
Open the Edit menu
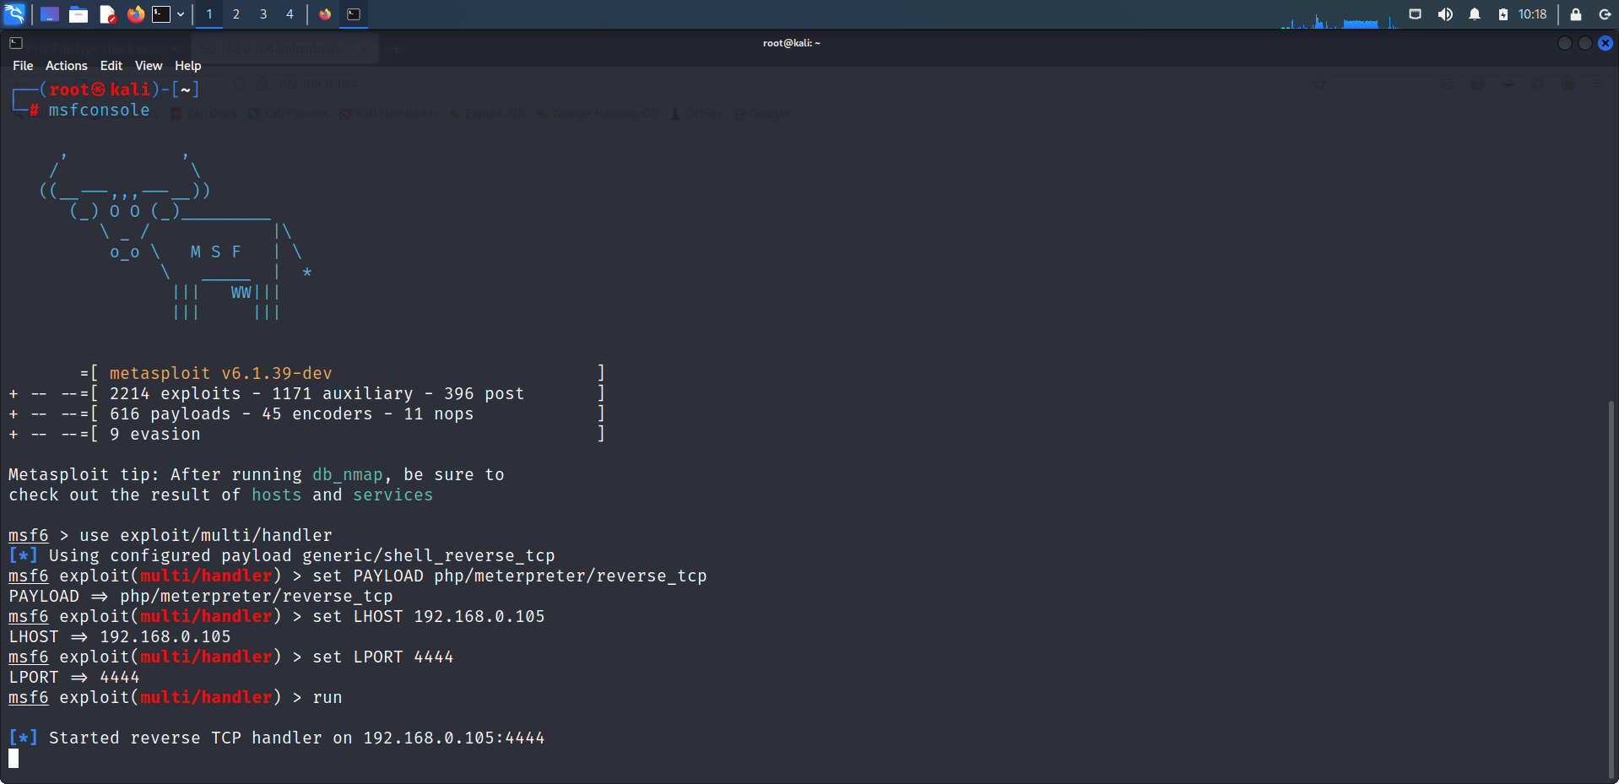click(x=111, y=66)
